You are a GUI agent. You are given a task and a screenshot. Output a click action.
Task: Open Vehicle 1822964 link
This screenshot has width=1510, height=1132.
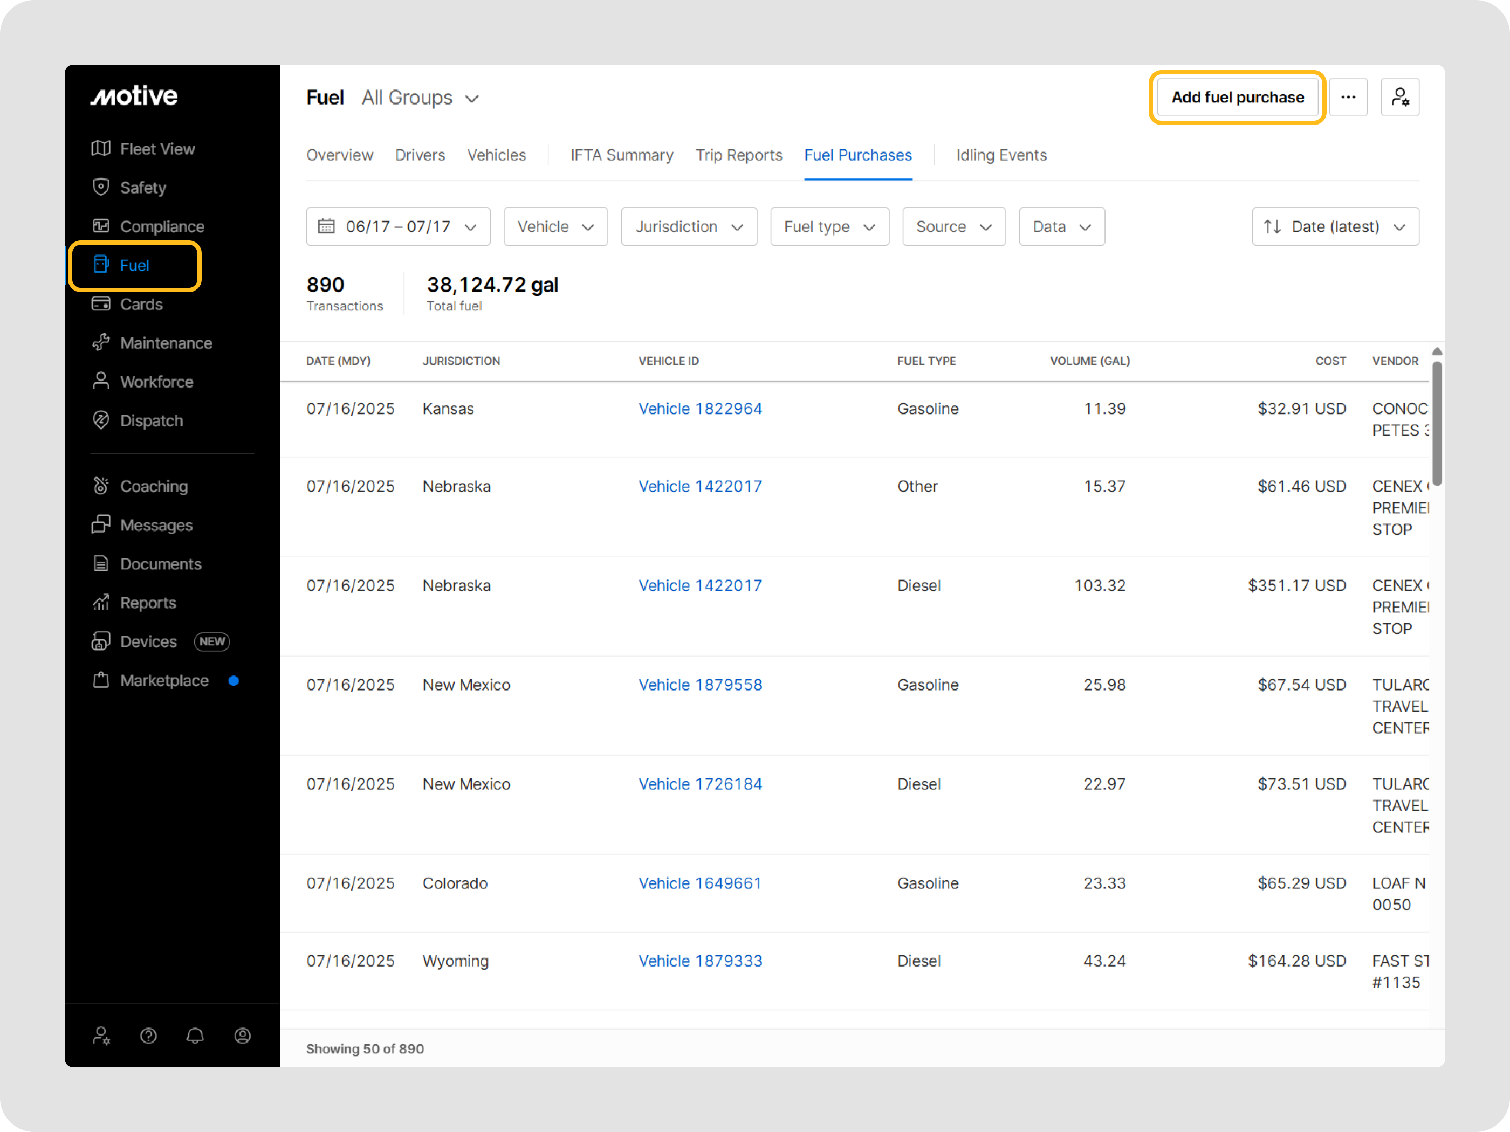699,409
